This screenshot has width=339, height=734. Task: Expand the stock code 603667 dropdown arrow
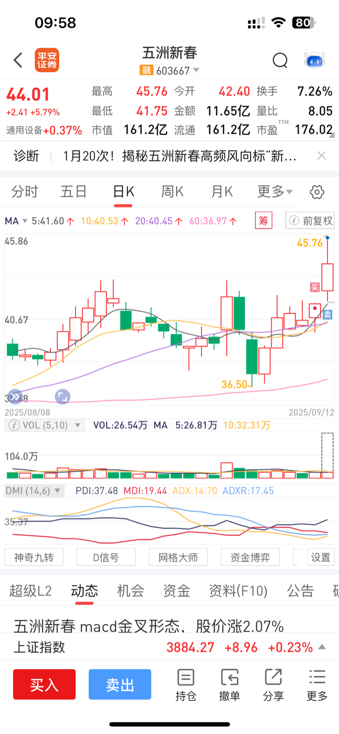[x=196, y=70]
